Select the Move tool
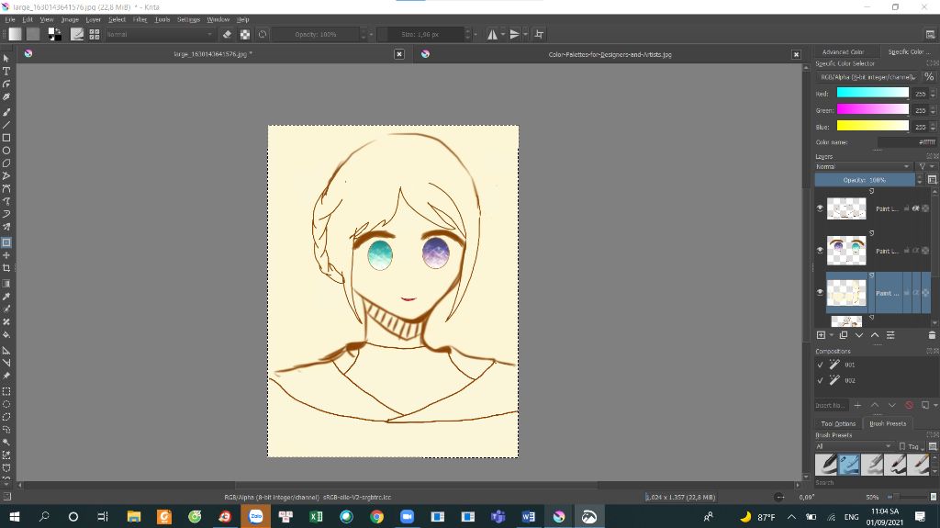940x528 pixels. coord(6,255)
